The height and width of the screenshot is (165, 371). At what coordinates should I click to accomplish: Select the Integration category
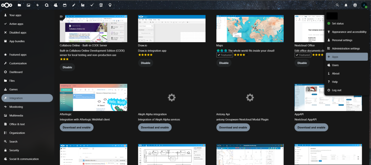pyautogui.click(x=27, y=98)
